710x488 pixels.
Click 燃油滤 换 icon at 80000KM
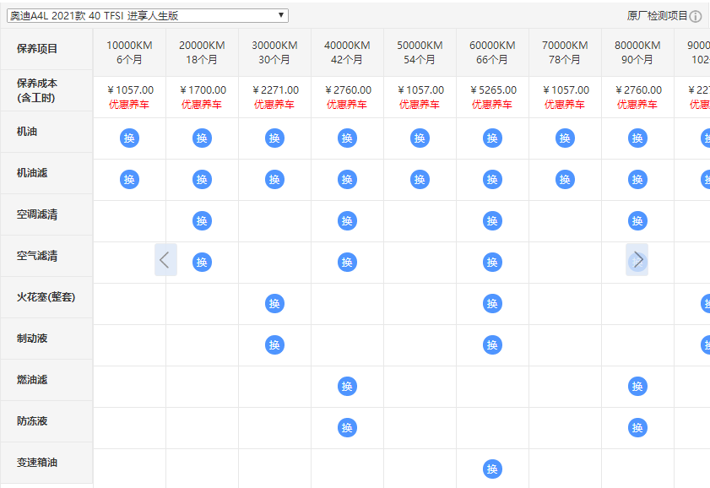click(637, 386)
